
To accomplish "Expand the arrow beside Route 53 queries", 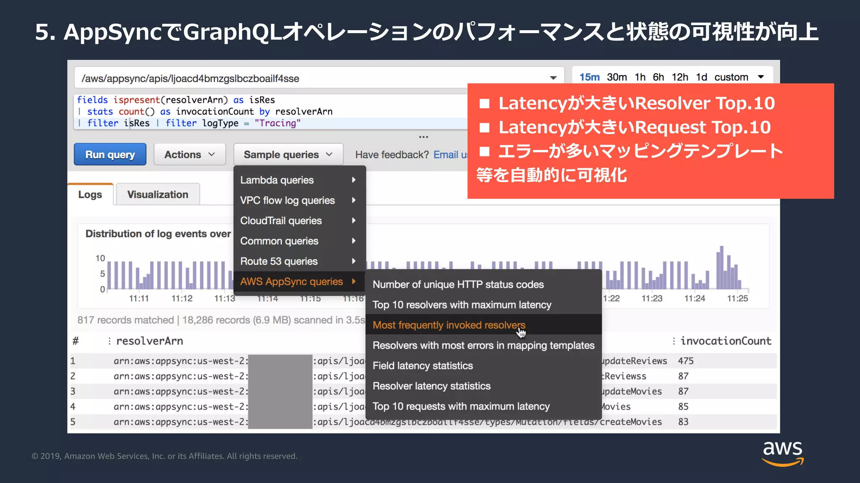I will [354, 261].
